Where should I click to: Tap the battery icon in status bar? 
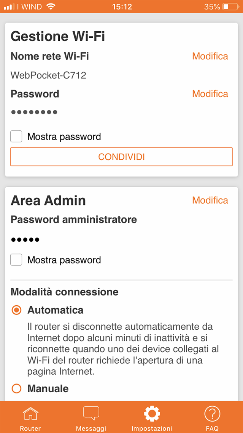click(x=230, y=6)
